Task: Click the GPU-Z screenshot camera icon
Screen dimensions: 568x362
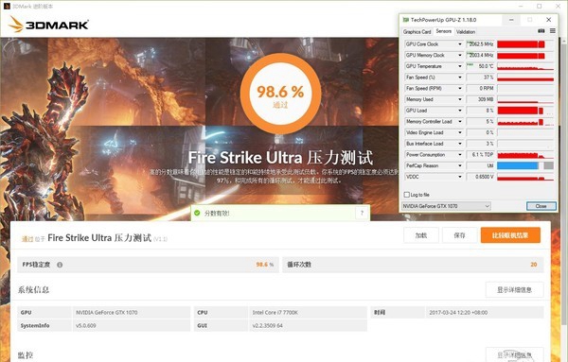Action: (x=541, y=31)
